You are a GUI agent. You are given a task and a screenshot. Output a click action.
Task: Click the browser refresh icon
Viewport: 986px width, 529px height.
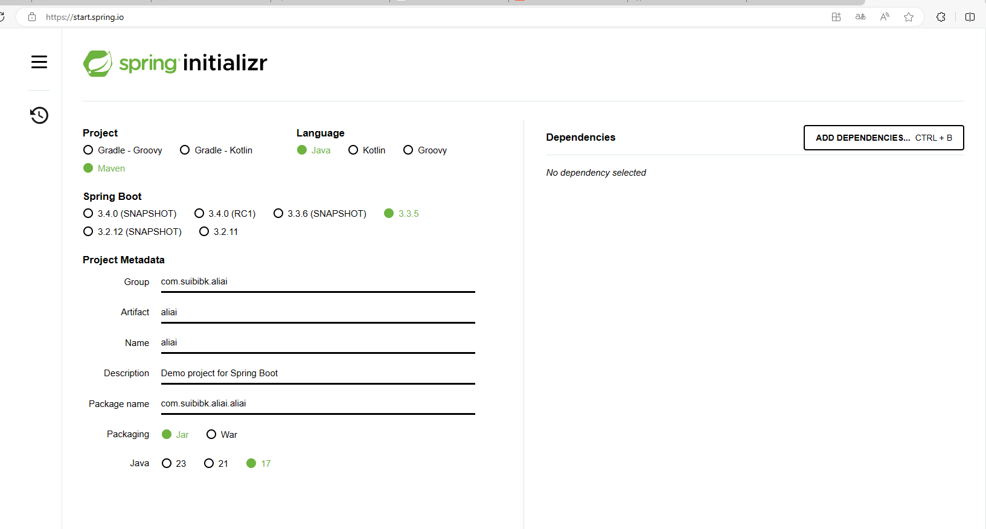[2, 17]
